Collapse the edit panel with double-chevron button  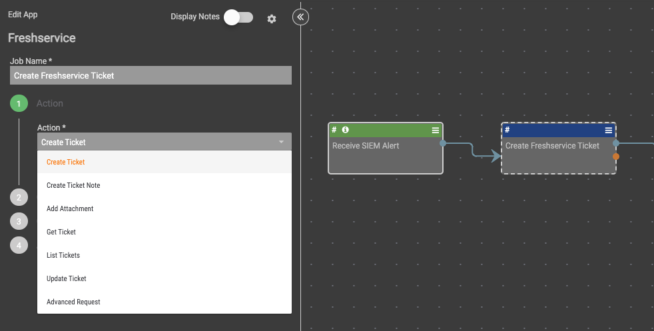coord(301,17)
